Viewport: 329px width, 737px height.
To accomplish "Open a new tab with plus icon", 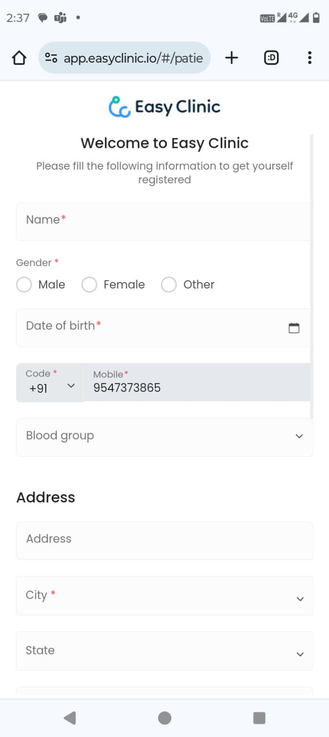I will click(x=231, y=58).
